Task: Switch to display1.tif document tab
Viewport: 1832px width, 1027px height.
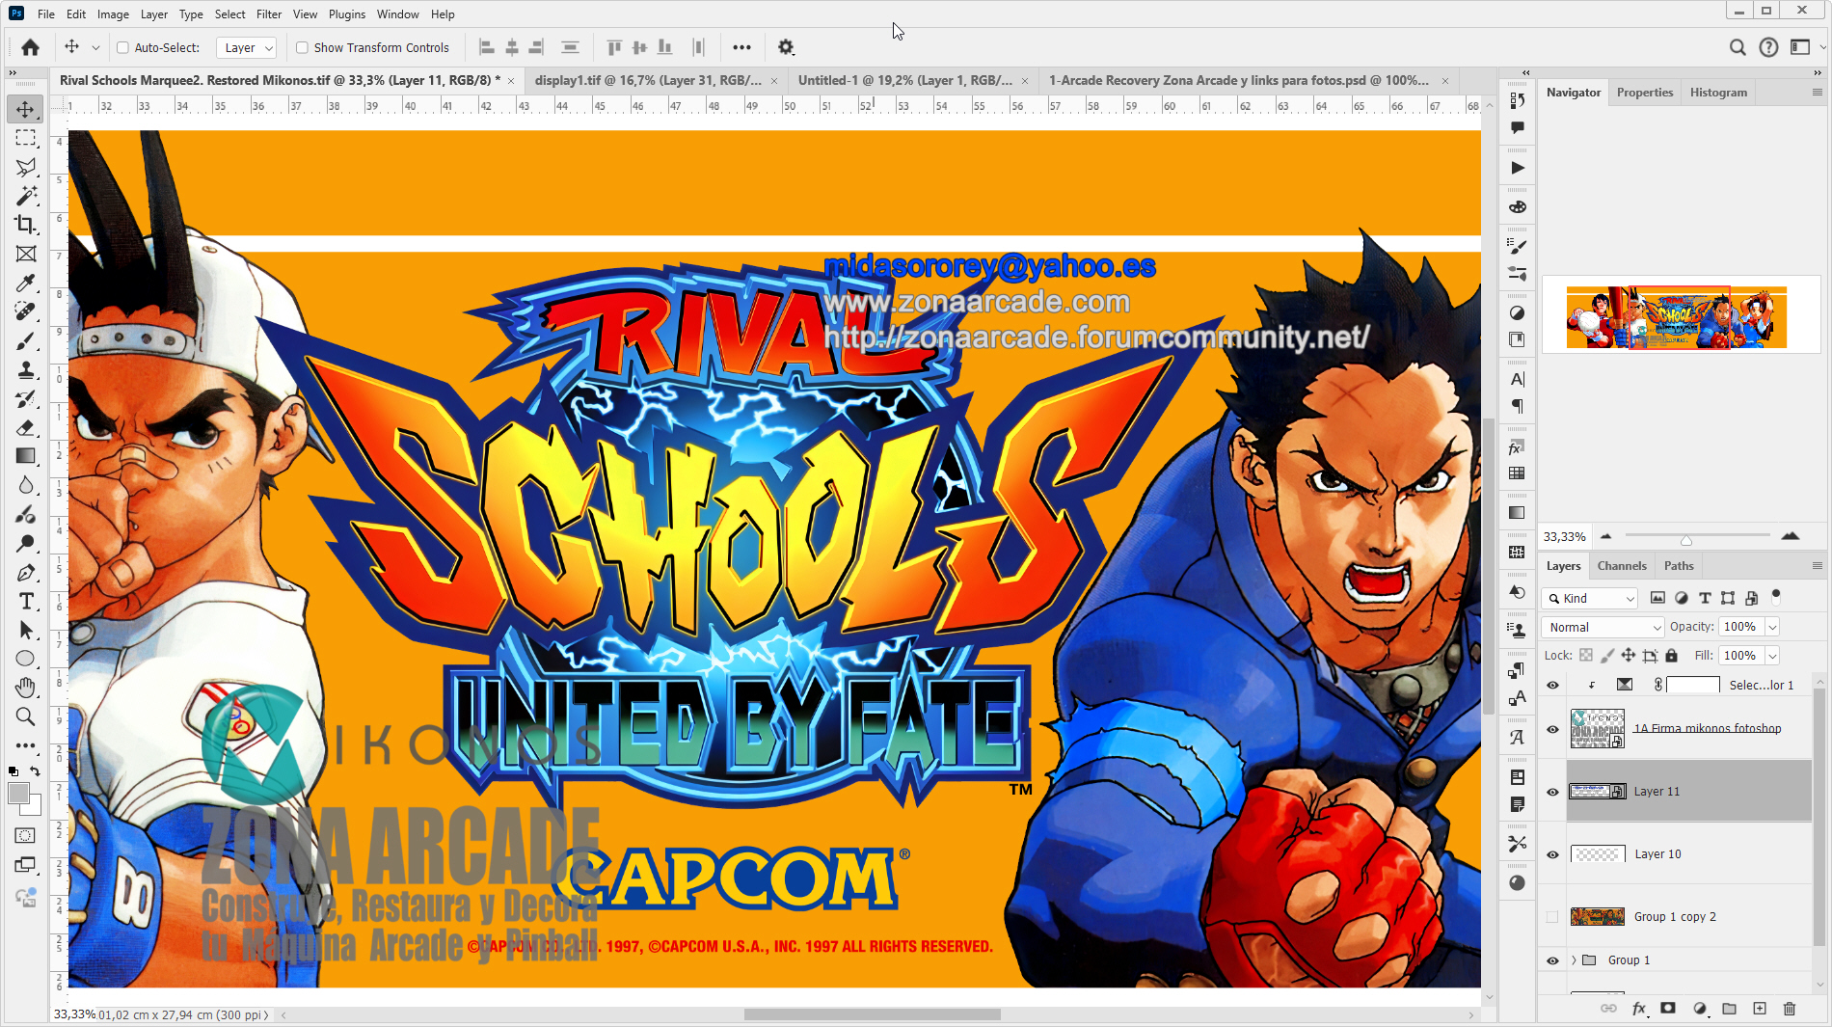Action: click(x=648, y=80)
